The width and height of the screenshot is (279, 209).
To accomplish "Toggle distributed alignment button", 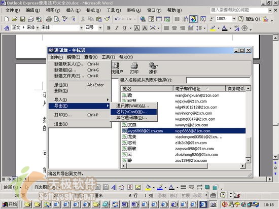I will [191, 28].
